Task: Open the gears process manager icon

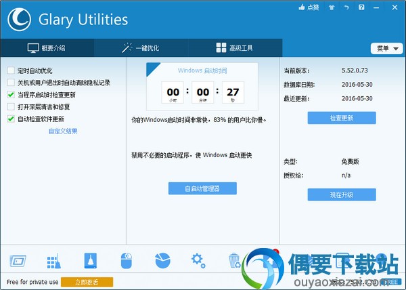Action: 198,261
